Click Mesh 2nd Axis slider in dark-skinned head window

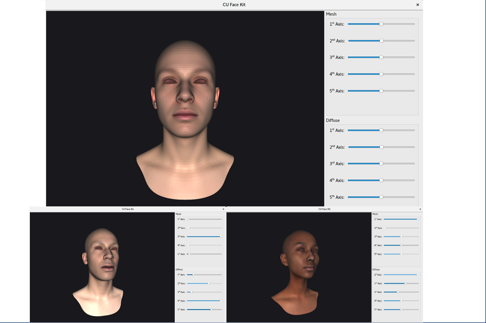401,228
